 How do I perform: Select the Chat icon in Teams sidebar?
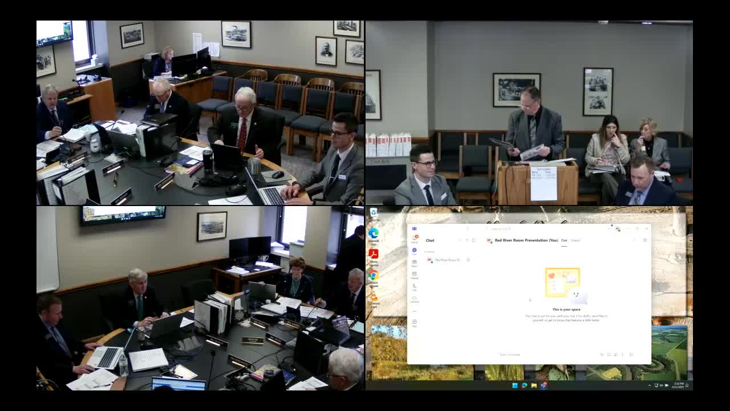pyautogui.click(x=415, y=251)
